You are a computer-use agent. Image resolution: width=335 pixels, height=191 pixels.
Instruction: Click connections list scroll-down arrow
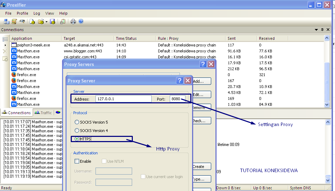327,105
